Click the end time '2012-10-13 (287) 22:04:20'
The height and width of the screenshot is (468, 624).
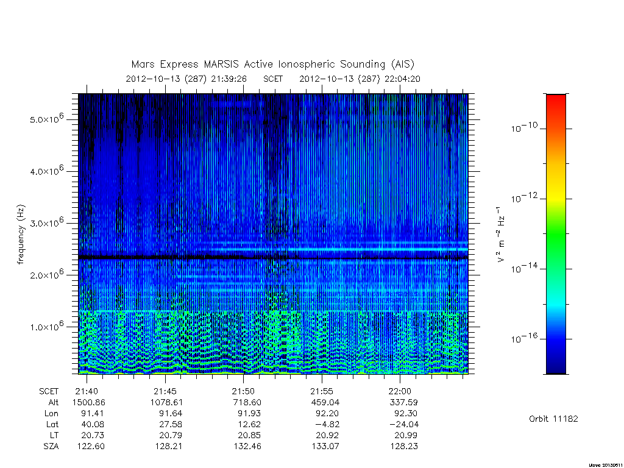click(360, 79)
